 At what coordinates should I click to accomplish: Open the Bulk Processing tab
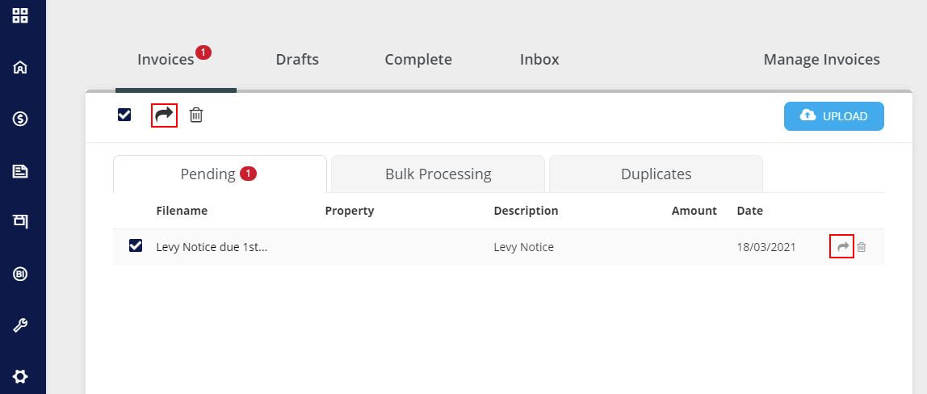438,174
